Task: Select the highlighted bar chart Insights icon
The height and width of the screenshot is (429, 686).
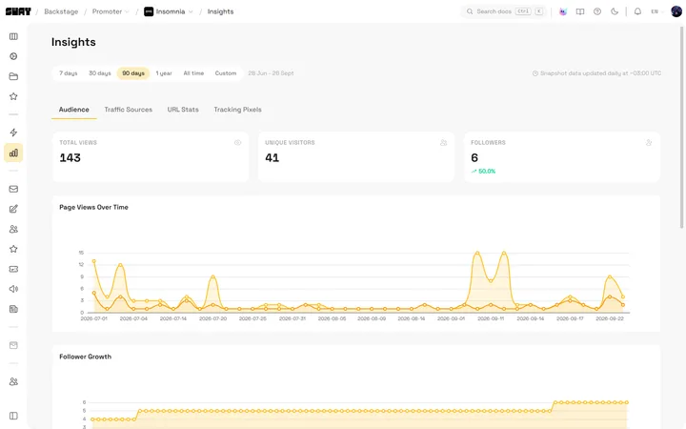Action: [13, 153]
